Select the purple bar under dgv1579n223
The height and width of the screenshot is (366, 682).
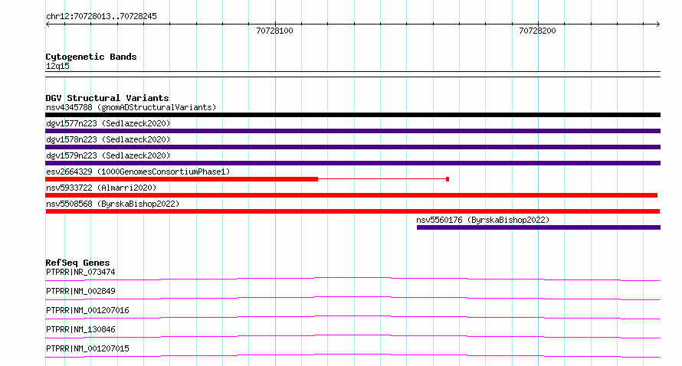coord(352,163)
